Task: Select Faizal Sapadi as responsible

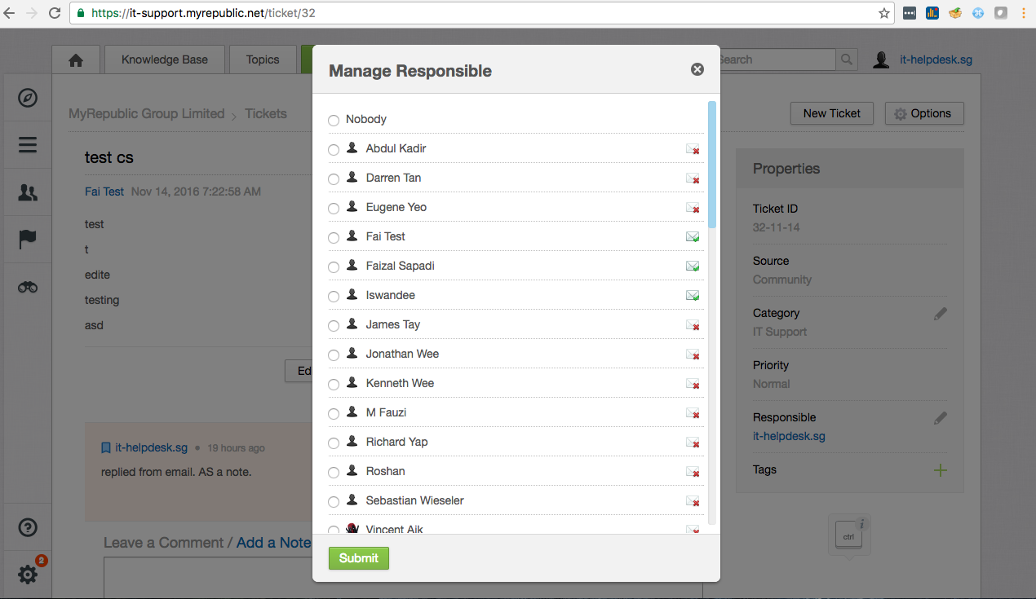Action: pyautogui.click(x=334, y=267)
